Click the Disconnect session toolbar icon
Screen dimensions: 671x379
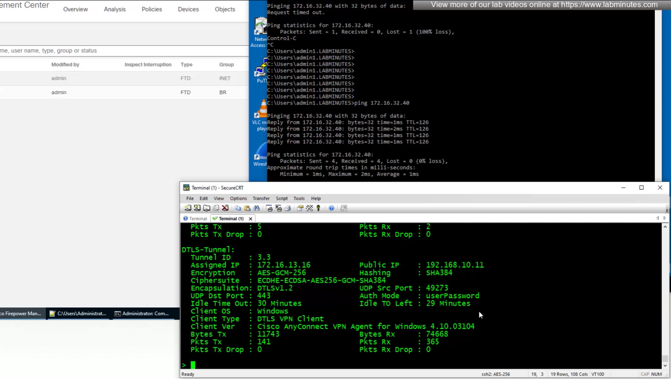click(x=225, y=208)
